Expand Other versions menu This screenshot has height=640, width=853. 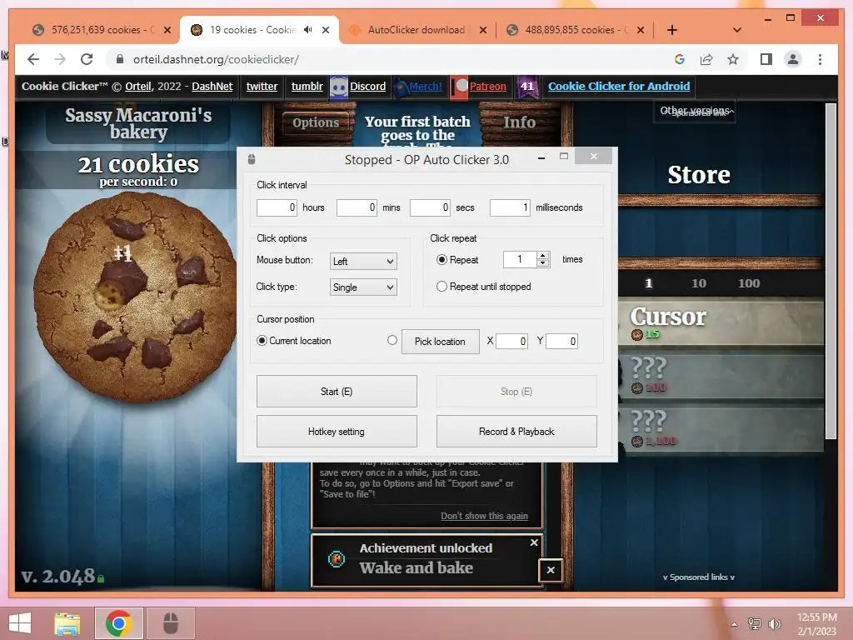(695, 111)
